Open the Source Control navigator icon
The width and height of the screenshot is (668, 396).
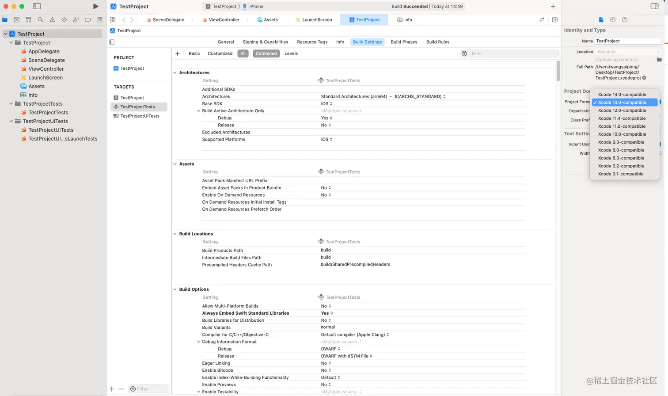tap(17, 19)
